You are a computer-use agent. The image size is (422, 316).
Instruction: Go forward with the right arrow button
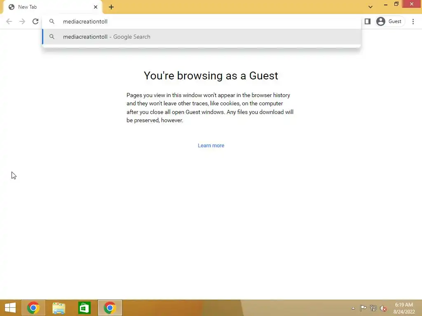pyautogui.click(x=22, y=21)
